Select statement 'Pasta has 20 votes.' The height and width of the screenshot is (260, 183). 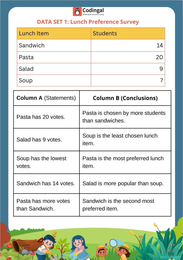tap(41, 117)
